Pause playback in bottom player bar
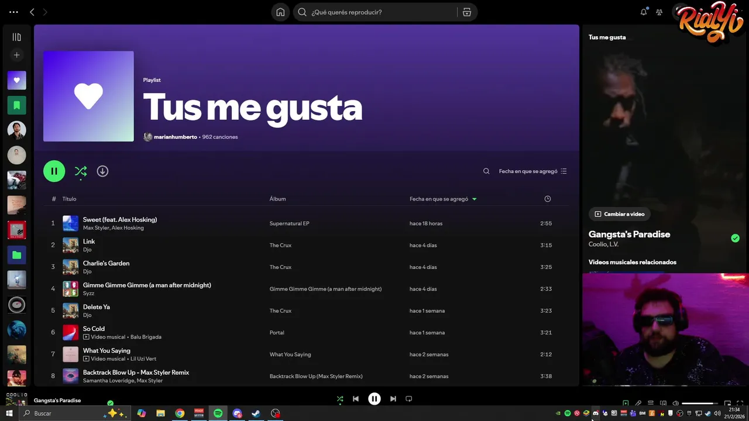 click(x=374, y=399)
